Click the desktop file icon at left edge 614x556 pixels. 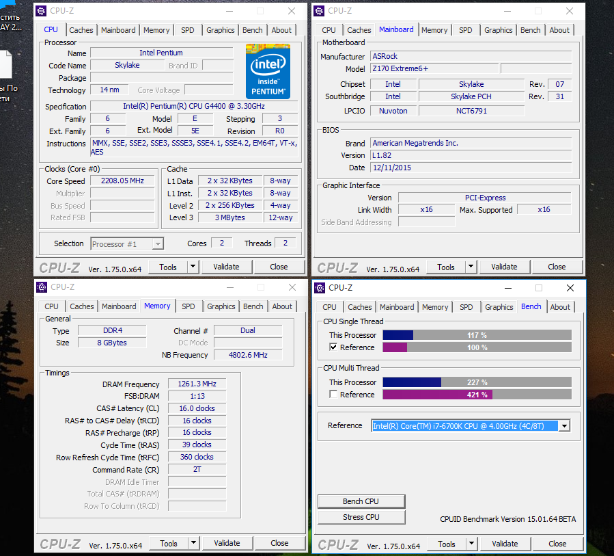tap(5, 64)
